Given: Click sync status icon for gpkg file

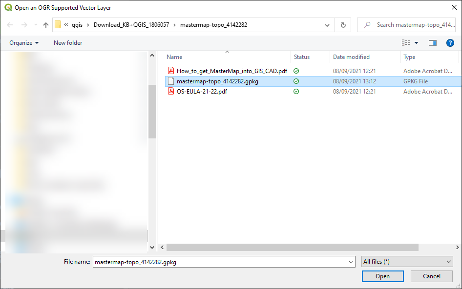Looking at the screenshot, I should click(296, 81).
